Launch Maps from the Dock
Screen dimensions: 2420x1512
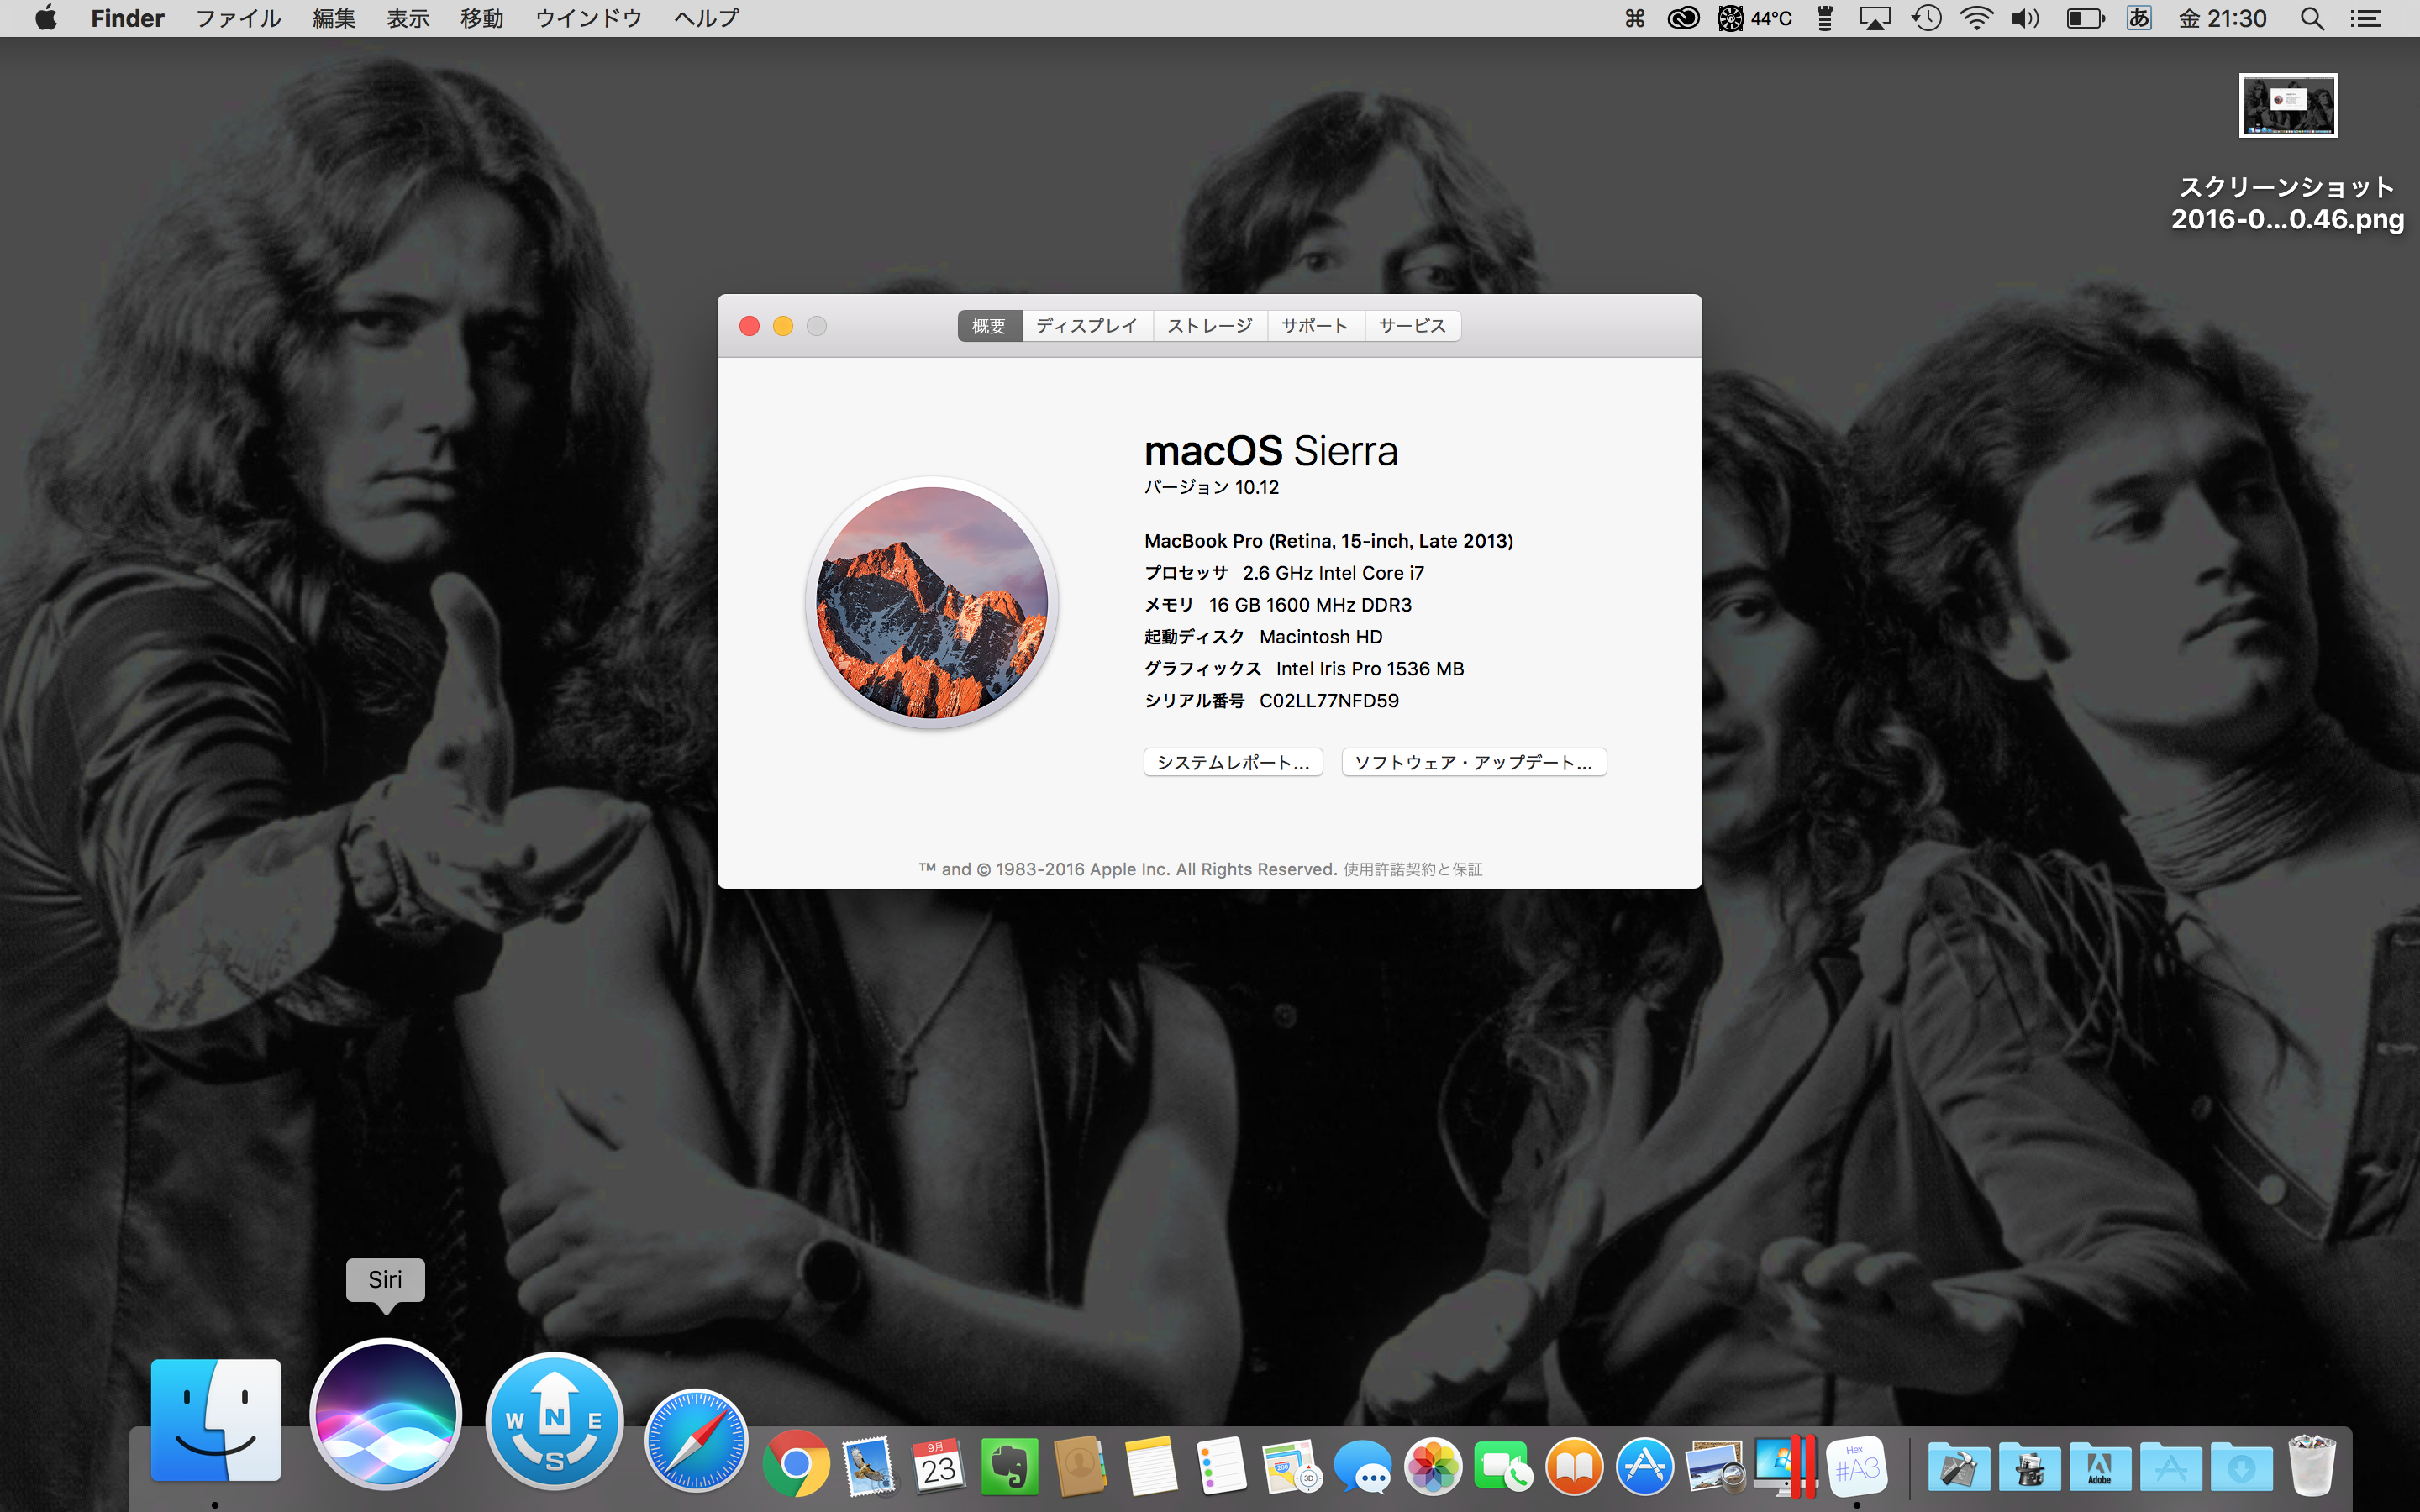pos(1291,1466)
